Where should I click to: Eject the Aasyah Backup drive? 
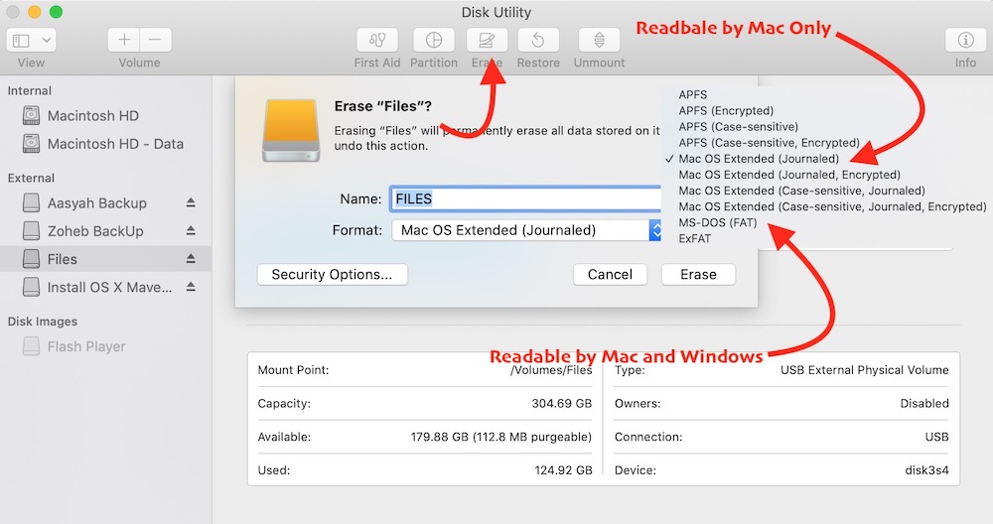[192, 203]
